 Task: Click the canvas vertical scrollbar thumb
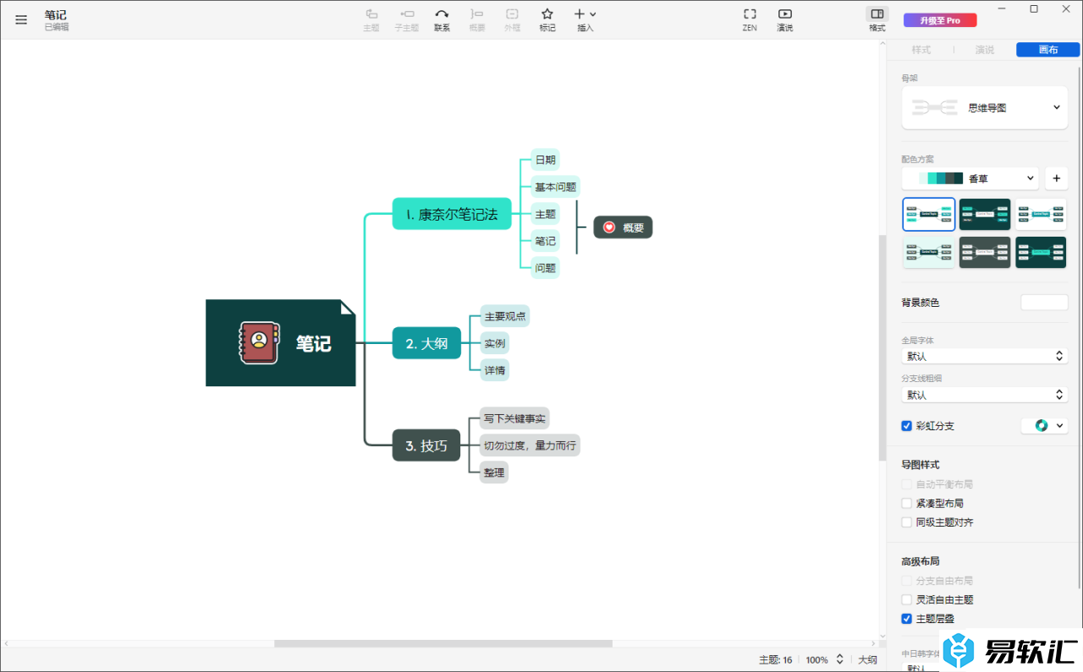pos(883,347)
